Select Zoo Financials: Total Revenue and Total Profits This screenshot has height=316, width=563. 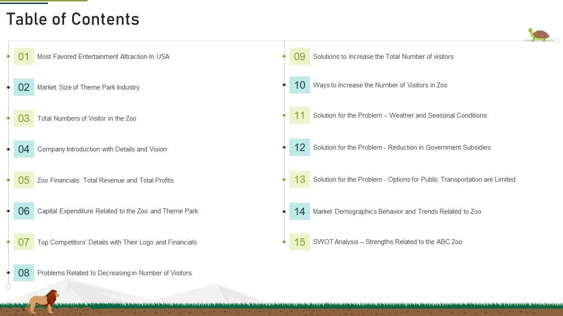pos(106,180)
